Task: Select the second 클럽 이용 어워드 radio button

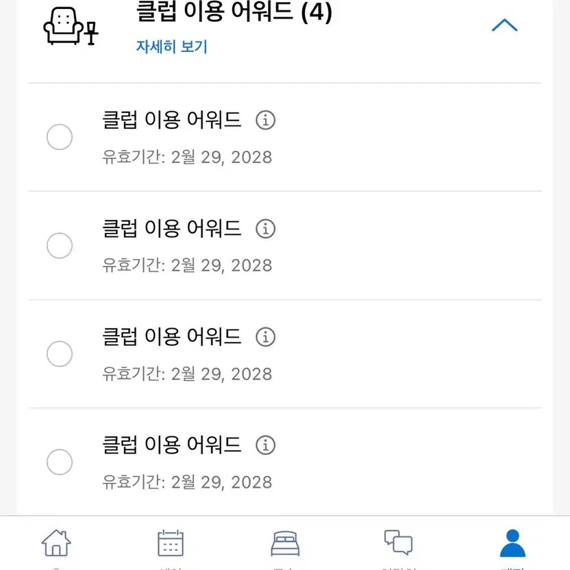Action: tap(60, 245)
